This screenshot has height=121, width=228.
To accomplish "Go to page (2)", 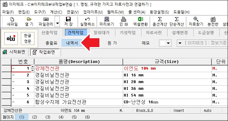I will point(35,117).
